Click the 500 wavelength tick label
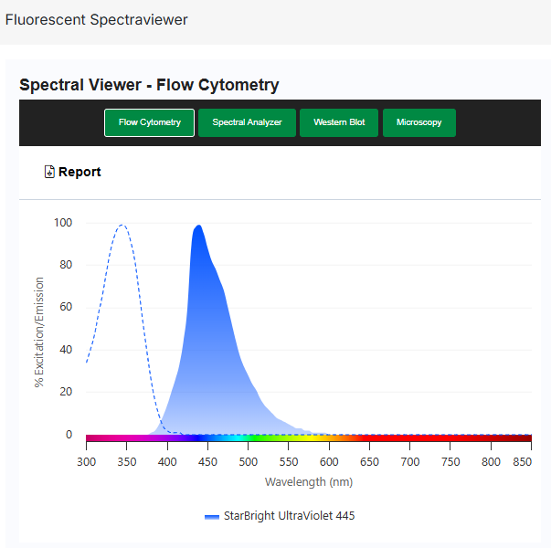The height and width of the screenshot is (548, 551). [x=248, y=463]
